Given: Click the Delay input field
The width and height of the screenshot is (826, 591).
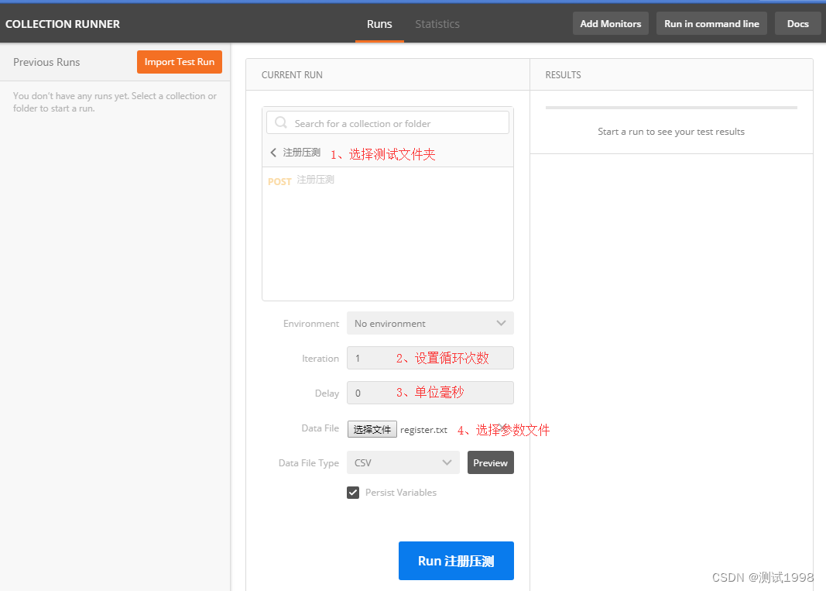Looking at the screenshot, I should click(x=430, y=393).
